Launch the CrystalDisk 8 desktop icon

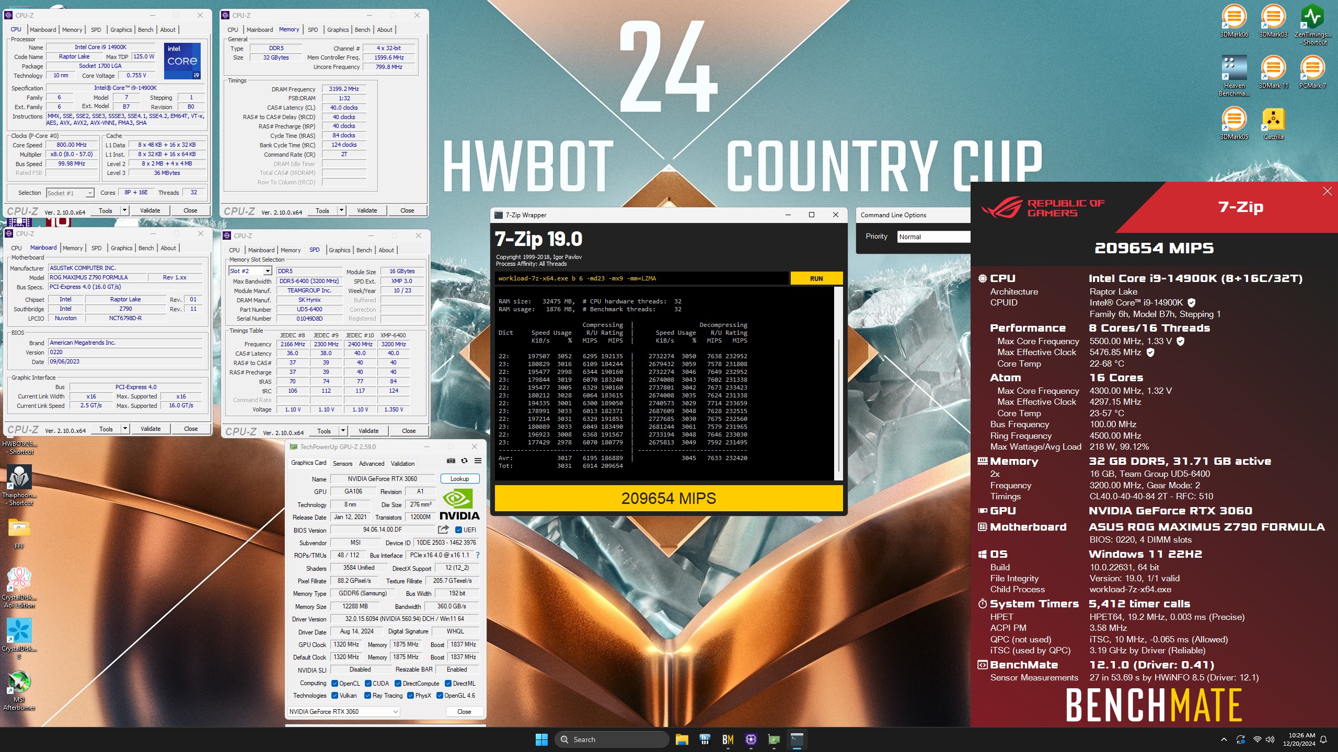tap(19, 638)
